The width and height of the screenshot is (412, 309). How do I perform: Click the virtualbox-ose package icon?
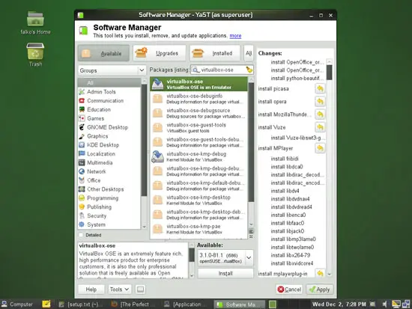157,84
